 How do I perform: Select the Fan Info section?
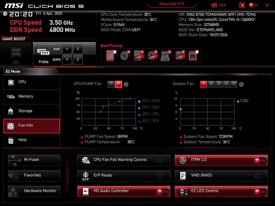[32, 126]
